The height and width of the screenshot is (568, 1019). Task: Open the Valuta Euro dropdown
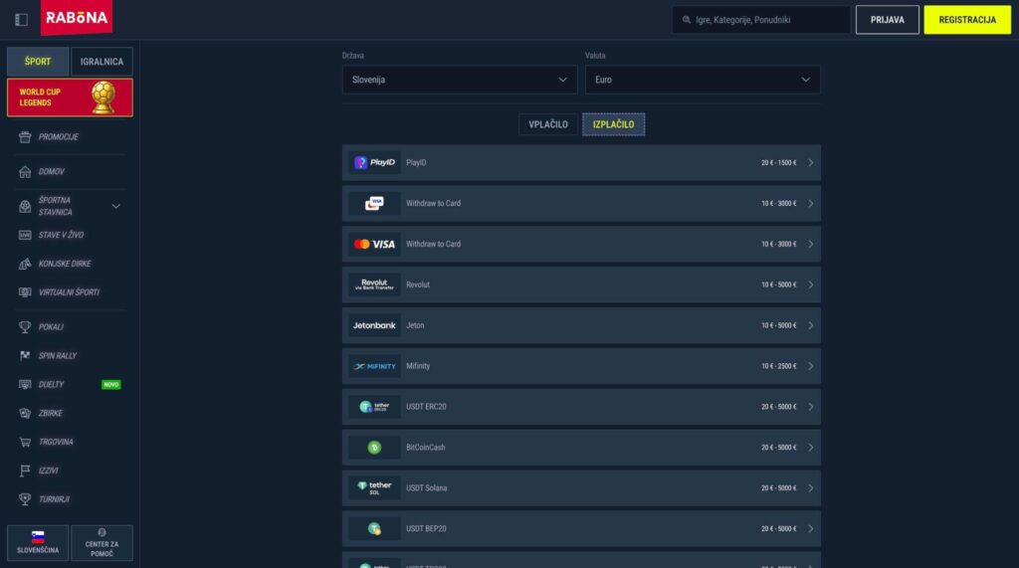pyautogui.click(x=703, y=80)
